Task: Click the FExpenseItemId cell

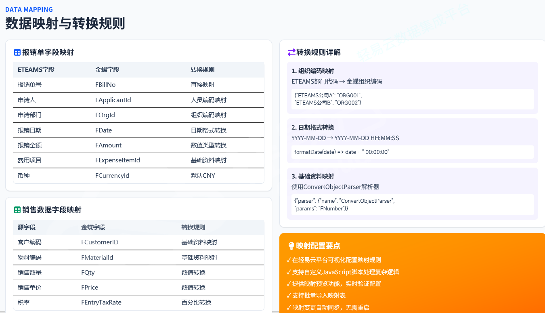Action: point(117,160)
